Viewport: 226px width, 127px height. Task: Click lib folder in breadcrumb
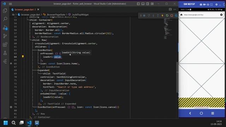[13, 14]
